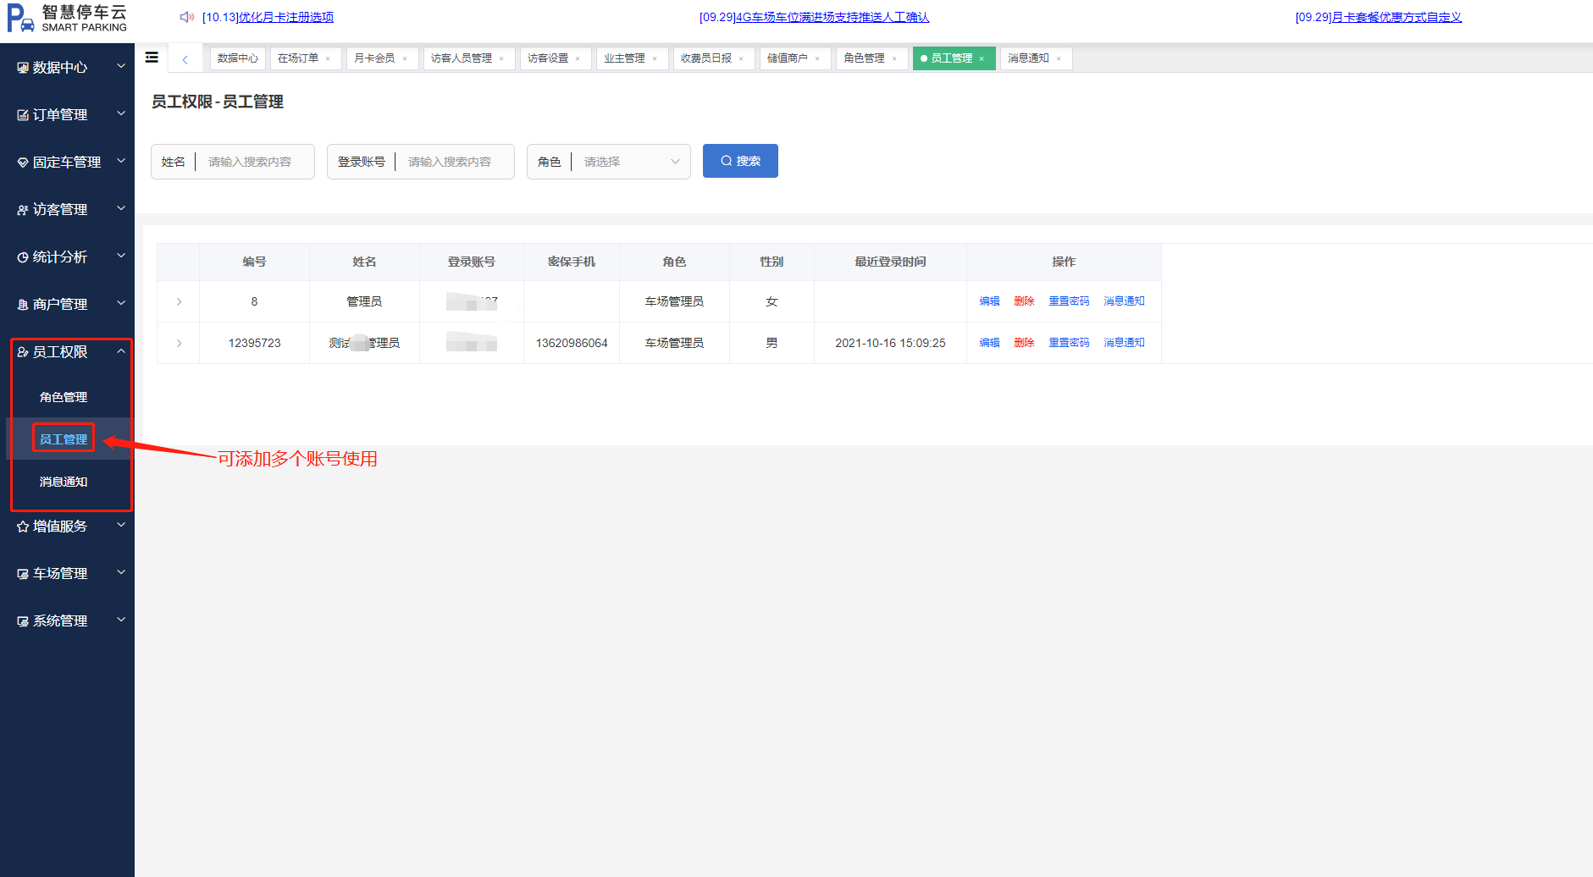Expand 固定车管理 sidebar menu
Viewport: 1593px width, 877px height.
pos(67,162)
